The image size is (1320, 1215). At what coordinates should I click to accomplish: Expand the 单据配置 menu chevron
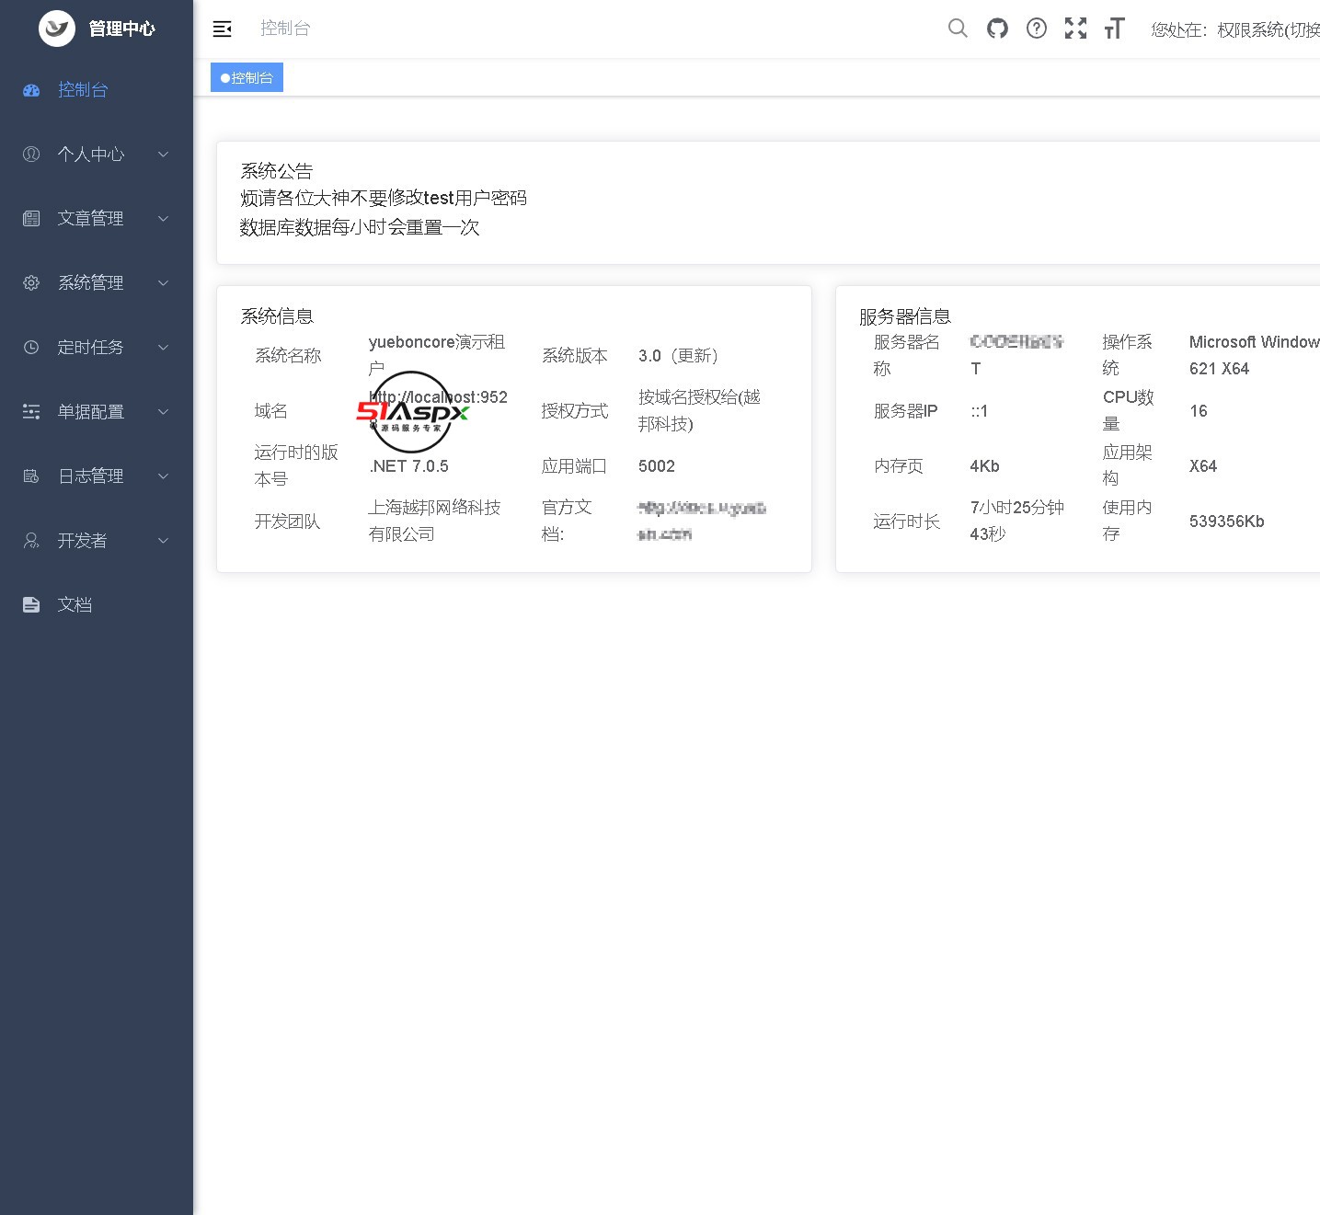coord(163,412)
